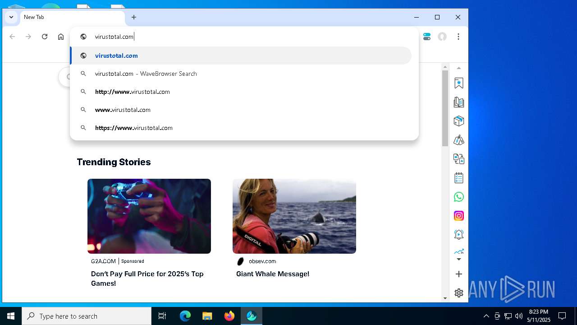Open the G2A gaming story thumbnail
This screenshot has height=325, width=577.
pyautogui.click(x=149, y=216)
